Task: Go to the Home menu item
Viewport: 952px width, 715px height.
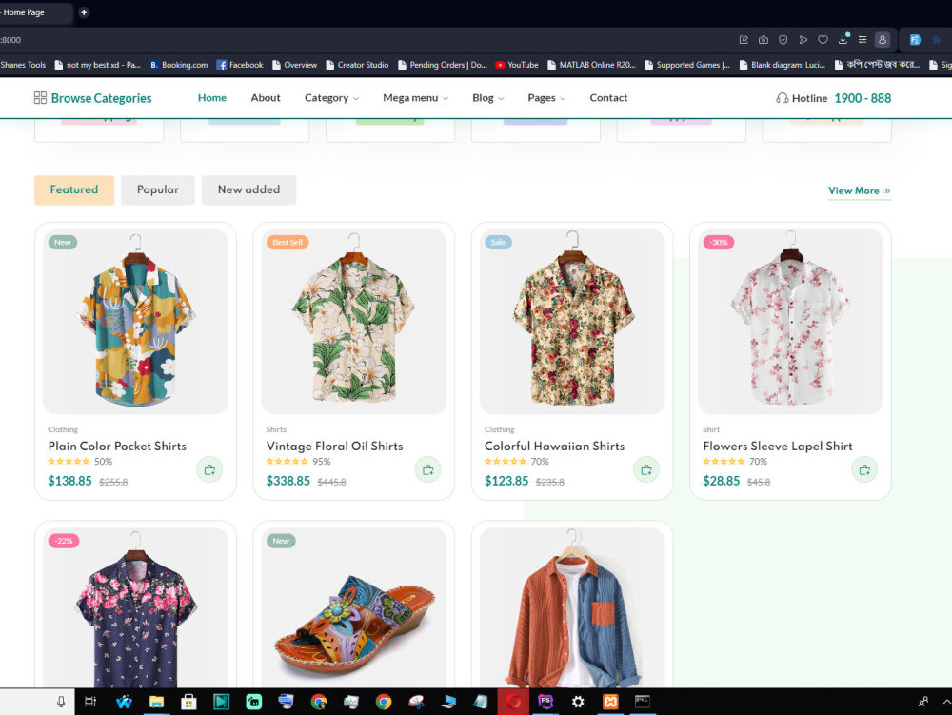Action: click(212, 98)
